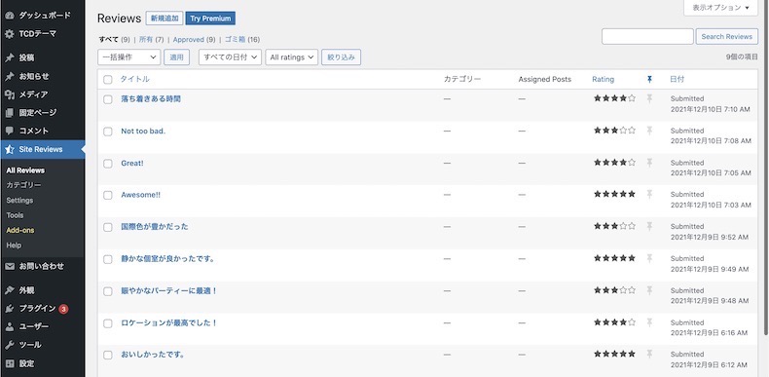Click the Search Reviews button
The image size is (769, 377).
[727, 37]
